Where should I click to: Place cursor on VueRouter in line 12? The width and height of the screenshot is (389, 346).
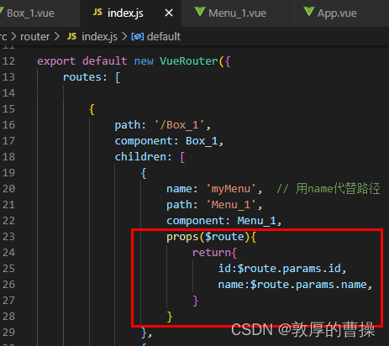tap(188, 61)
